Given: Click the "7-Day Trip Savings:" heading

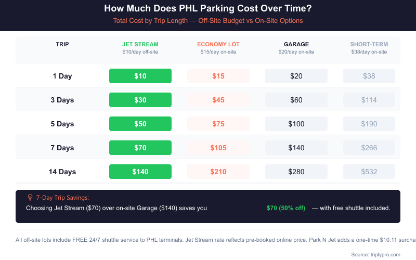Looking at the screenshot, I should [62, 198].
